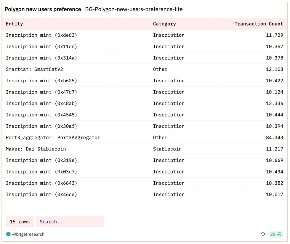
Task: Click the 15 rows counter
Action: click(x=20, y=222)
